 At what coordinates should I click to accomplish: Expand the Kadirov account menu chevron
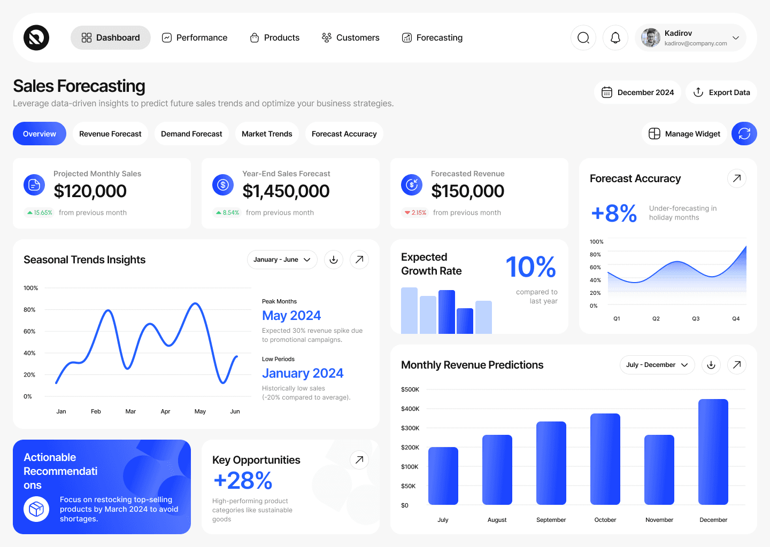click(736, 38)
